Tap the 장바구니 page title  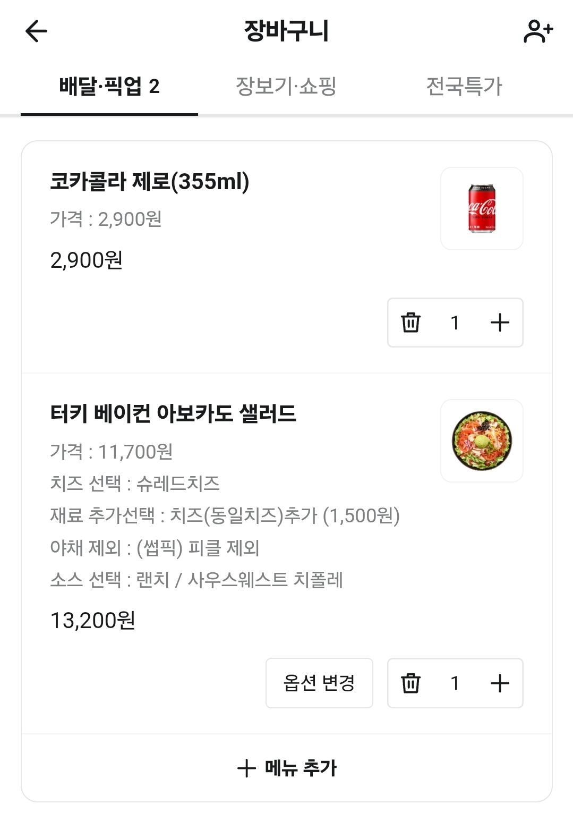pos(286,31)
